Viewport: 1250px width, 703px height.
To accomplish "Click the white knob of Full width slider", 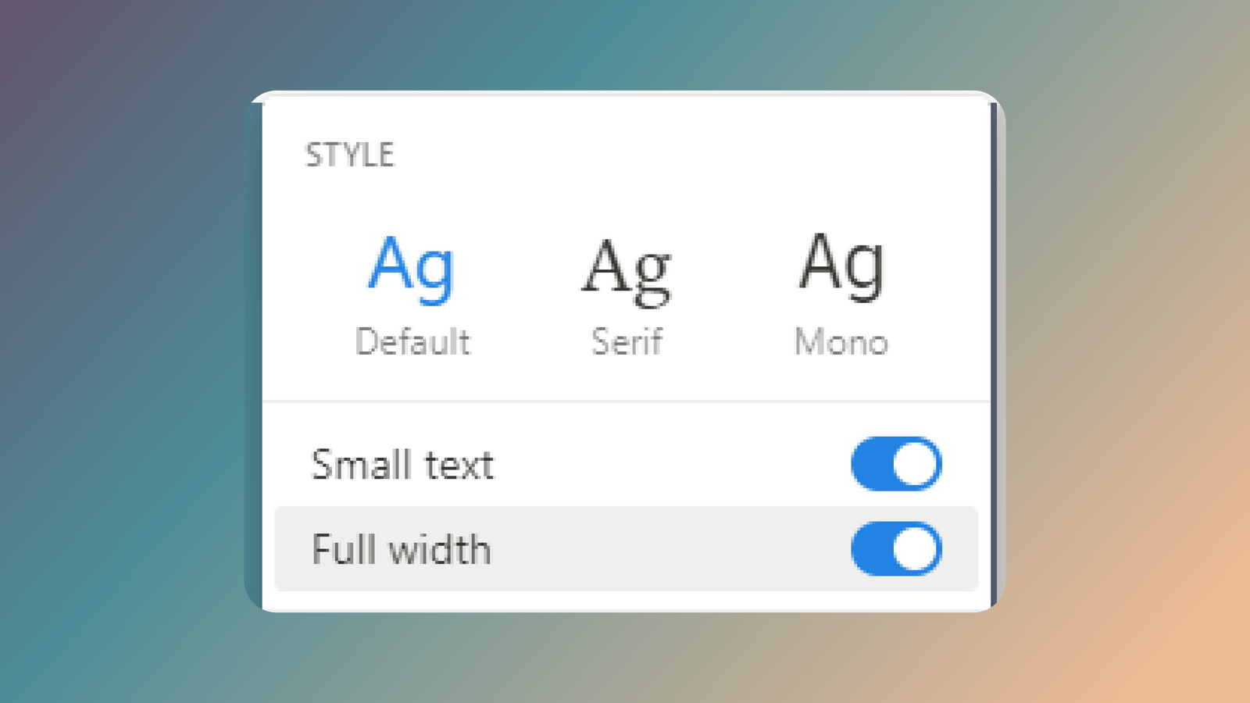I will 912,549.
